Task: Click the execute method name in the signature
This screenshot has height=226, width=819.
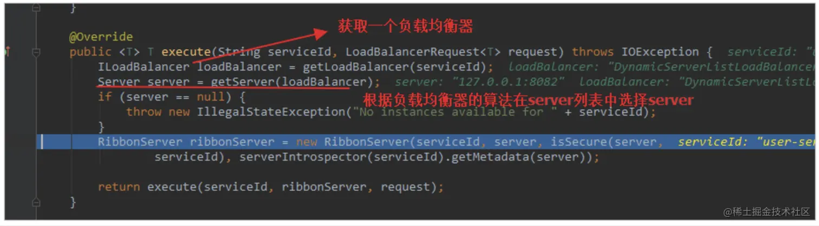Action: (x=186, y=52)
